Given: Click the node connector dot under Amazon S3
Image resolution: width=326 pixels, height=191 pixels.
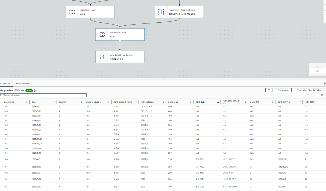Looking at the screenshot, I should (x=120, y=63).
